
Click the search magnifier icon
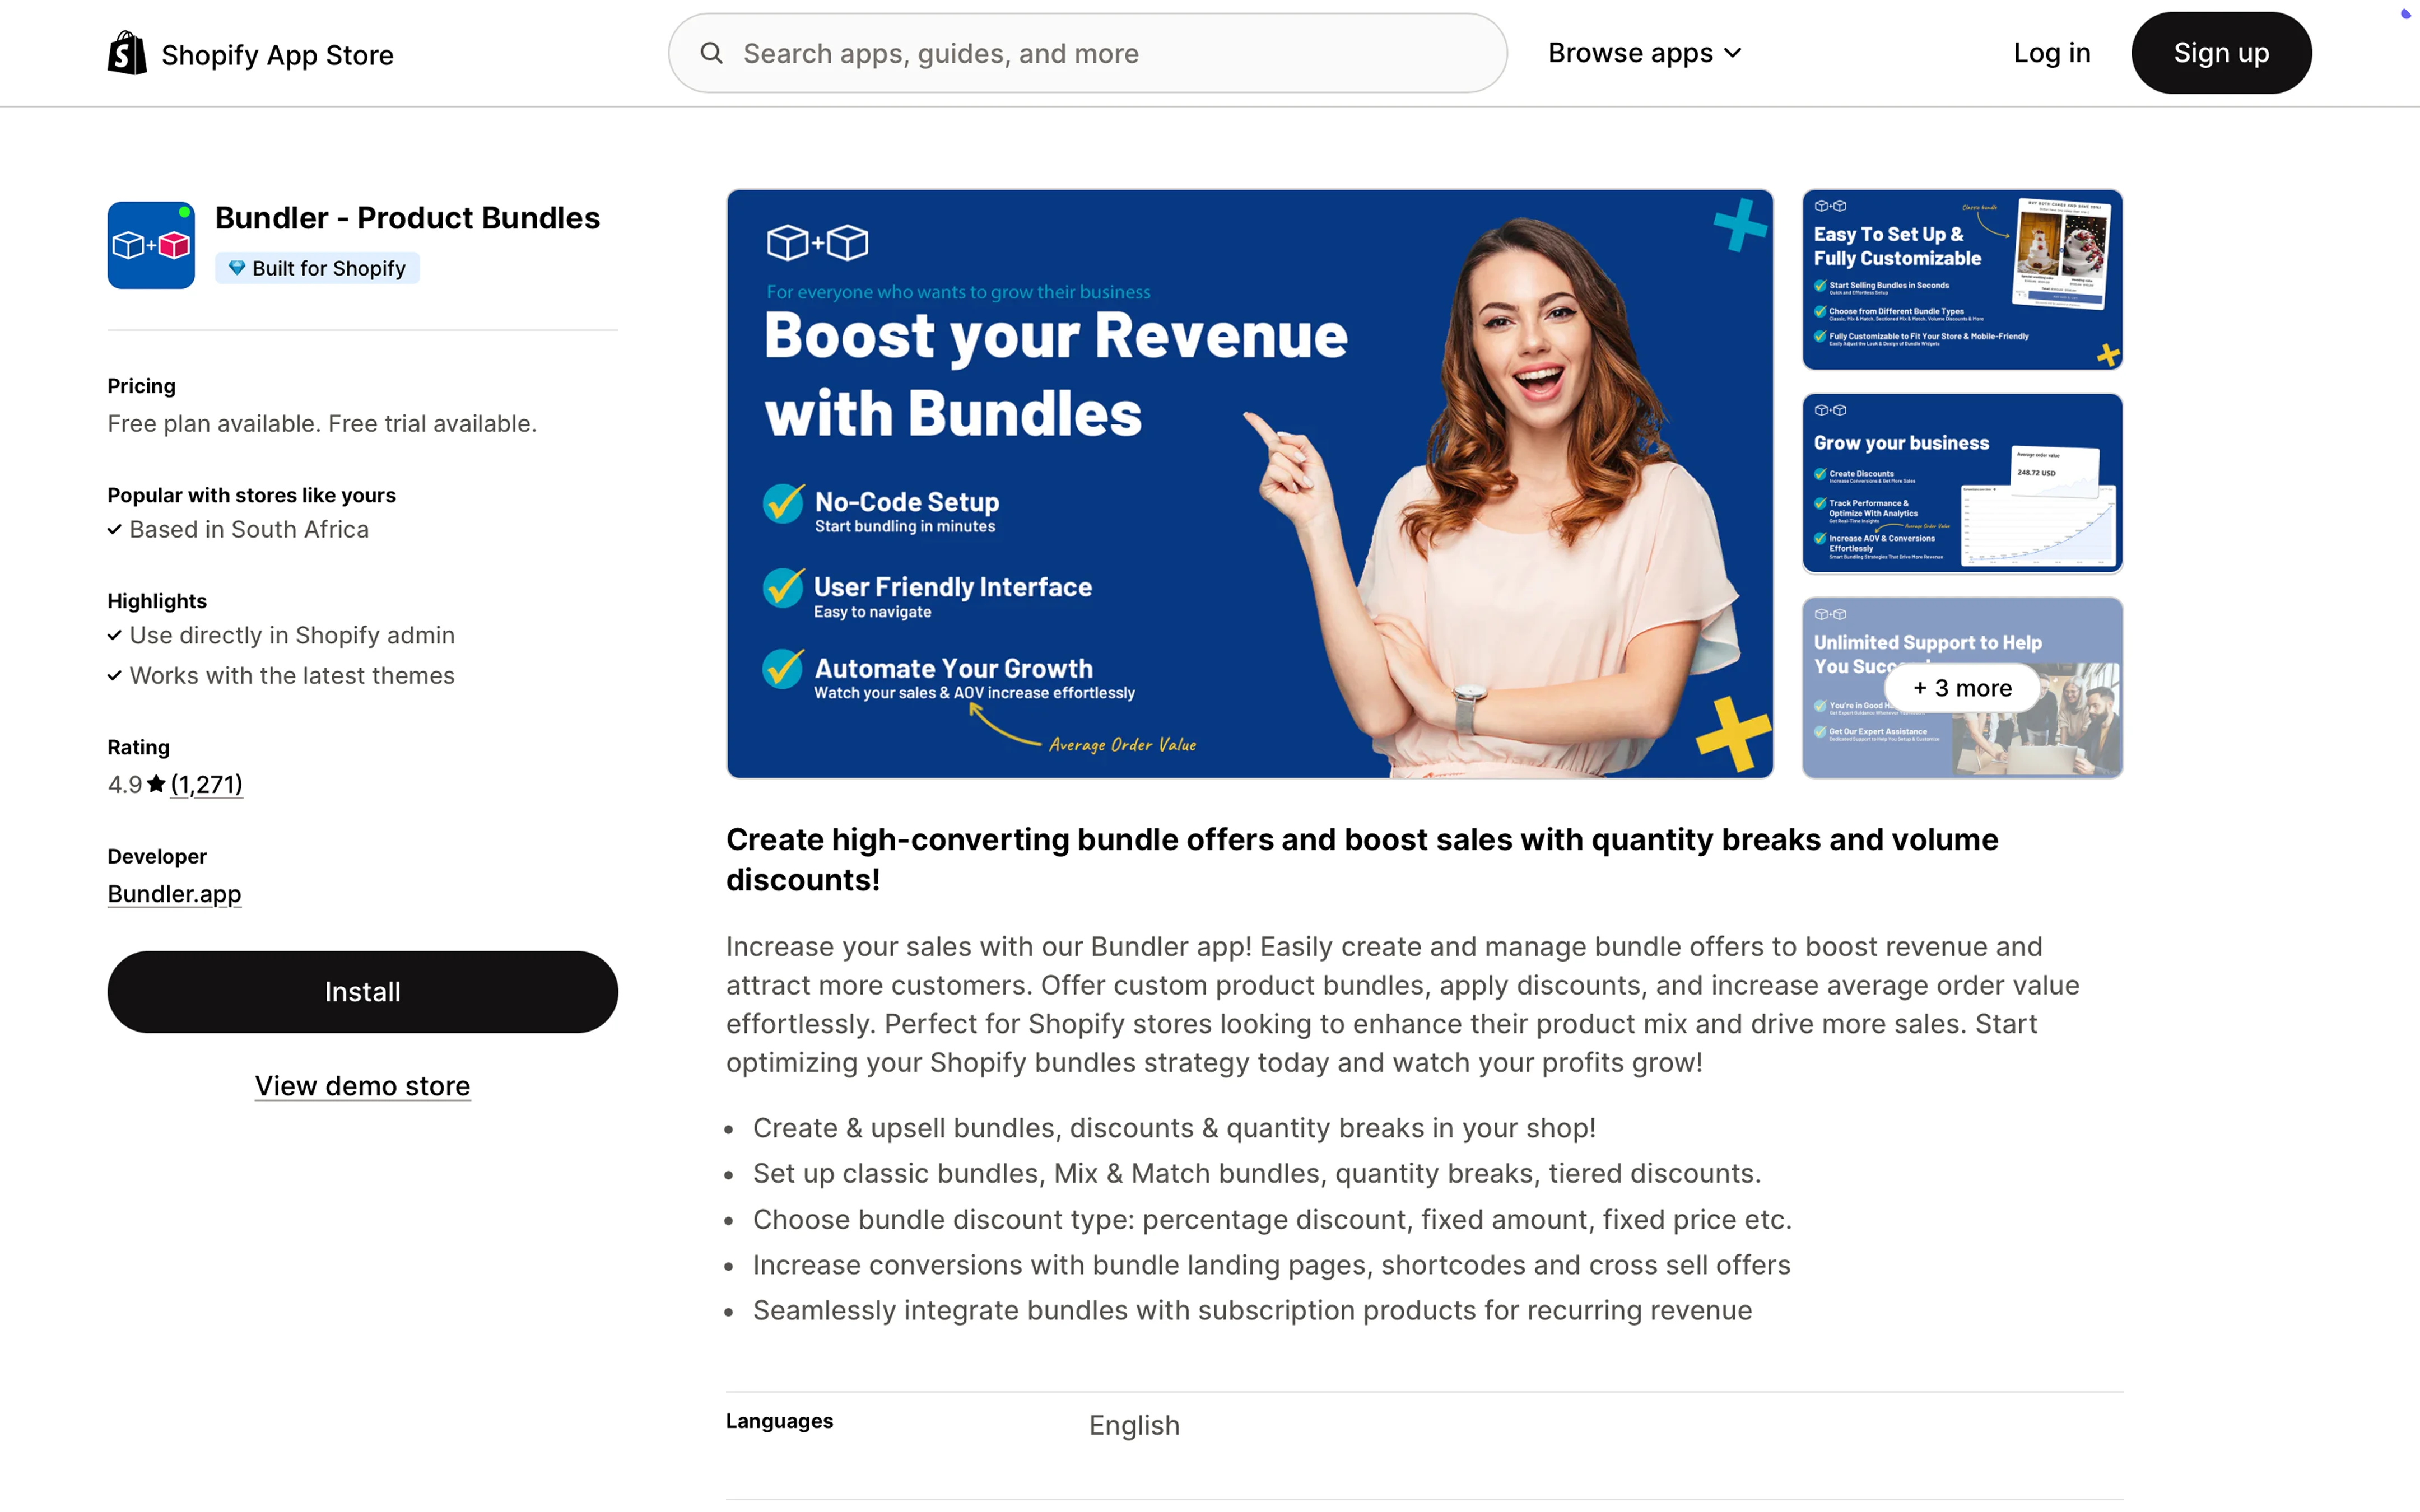click(711, 53)
